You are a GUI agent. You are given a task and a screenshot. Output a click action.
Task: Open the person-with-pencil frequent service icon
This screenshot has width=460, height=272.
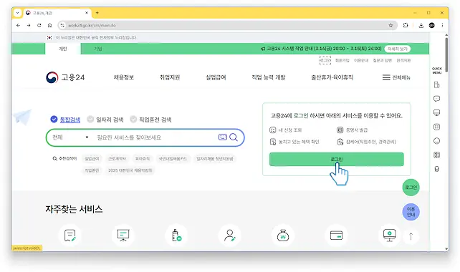(230, 235)
